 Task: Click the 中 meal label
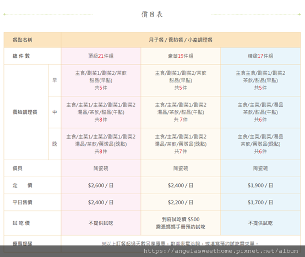tap(55, 112)
